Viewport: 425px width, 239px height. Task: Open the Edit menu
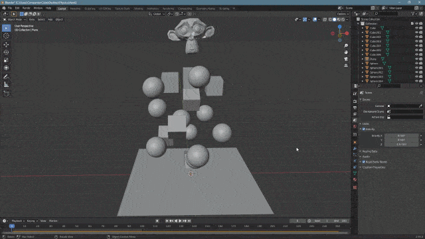click(x=17, y=8)
